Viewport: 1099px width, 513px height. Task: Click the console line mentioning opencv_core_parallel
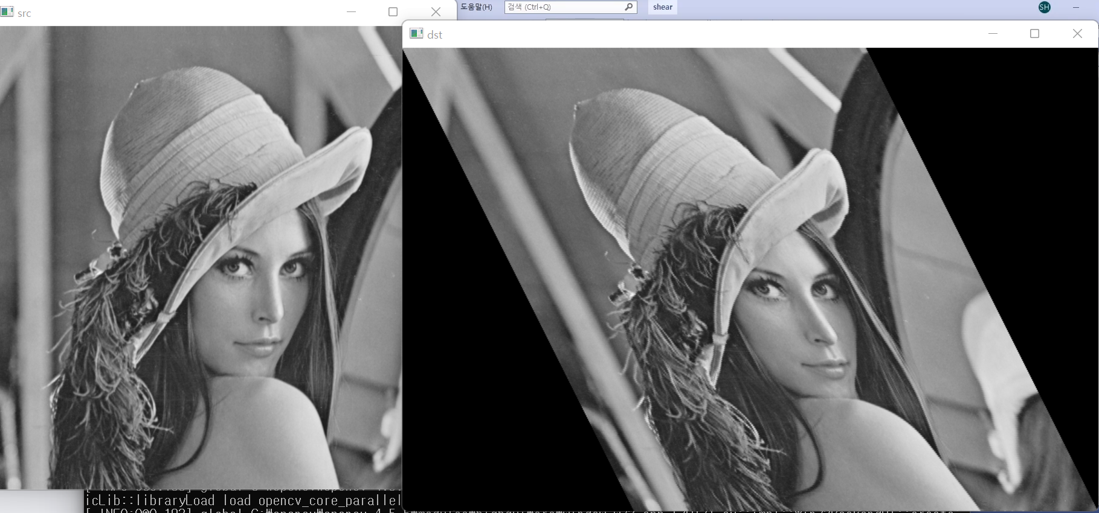[x=243, y=500]
